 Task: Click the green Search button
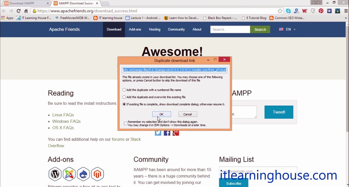(260, 29)
